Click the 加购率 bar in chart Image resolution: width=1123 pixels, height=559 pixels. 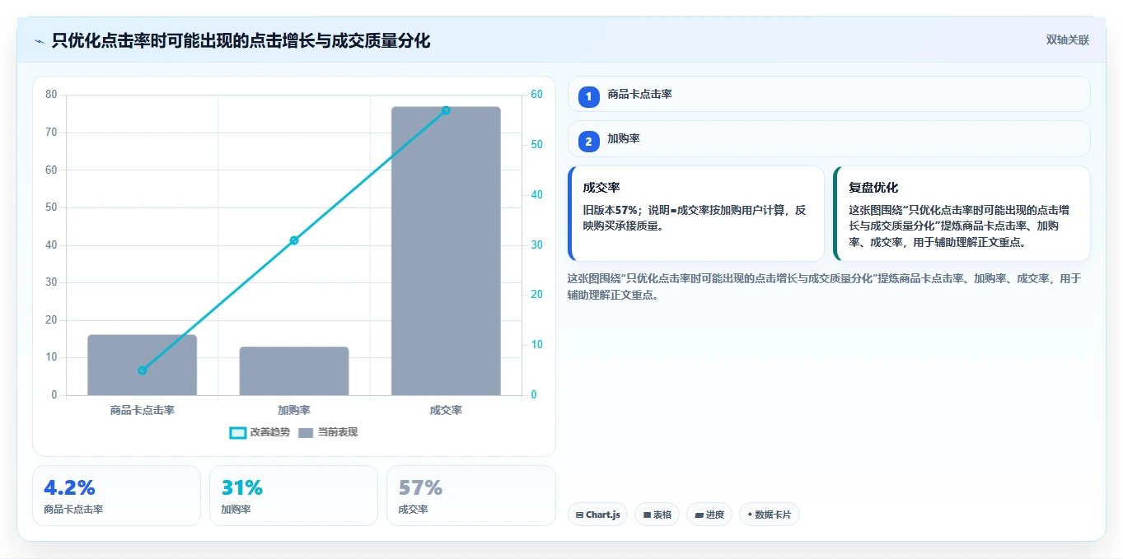point(294,371)
